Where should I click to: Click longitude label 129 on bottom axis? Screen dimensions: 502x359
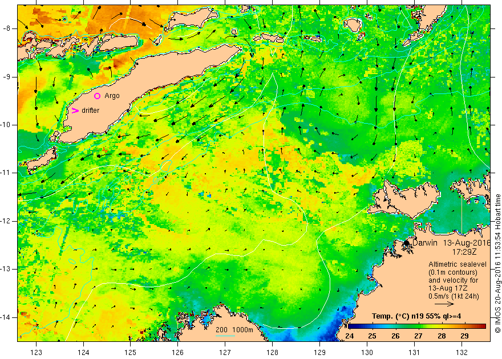[x=319, y=352]
